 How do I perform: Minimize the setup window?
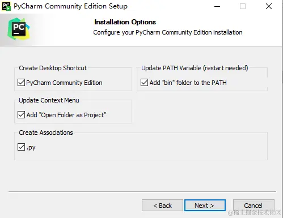[217, 6]
